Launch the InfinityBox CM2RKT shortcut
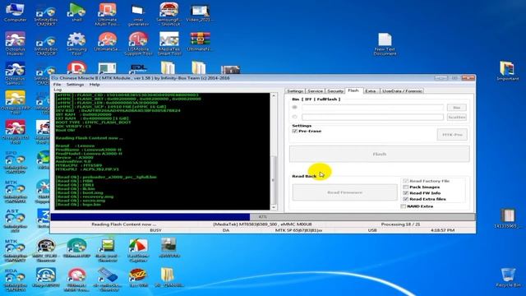 46,15
